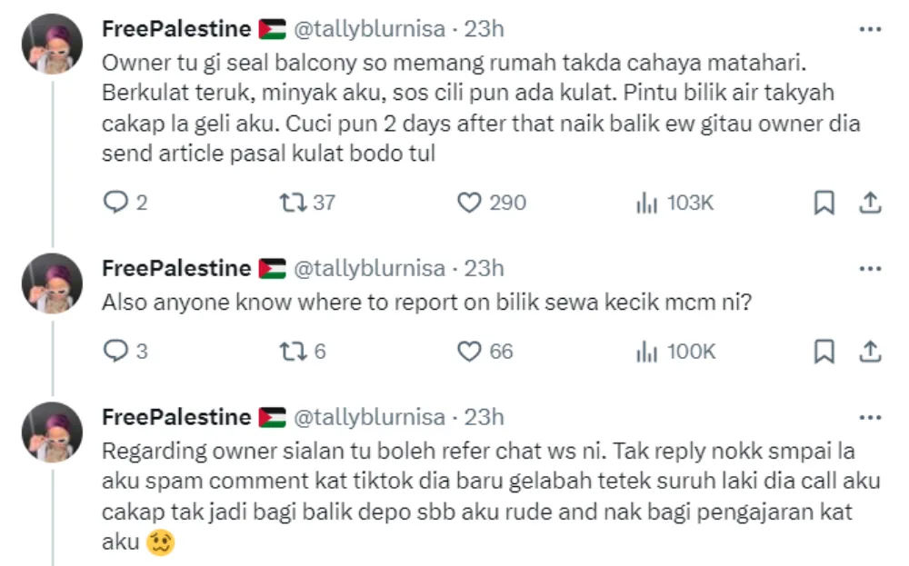Share the first tweet about kulat

coord(869,203)
